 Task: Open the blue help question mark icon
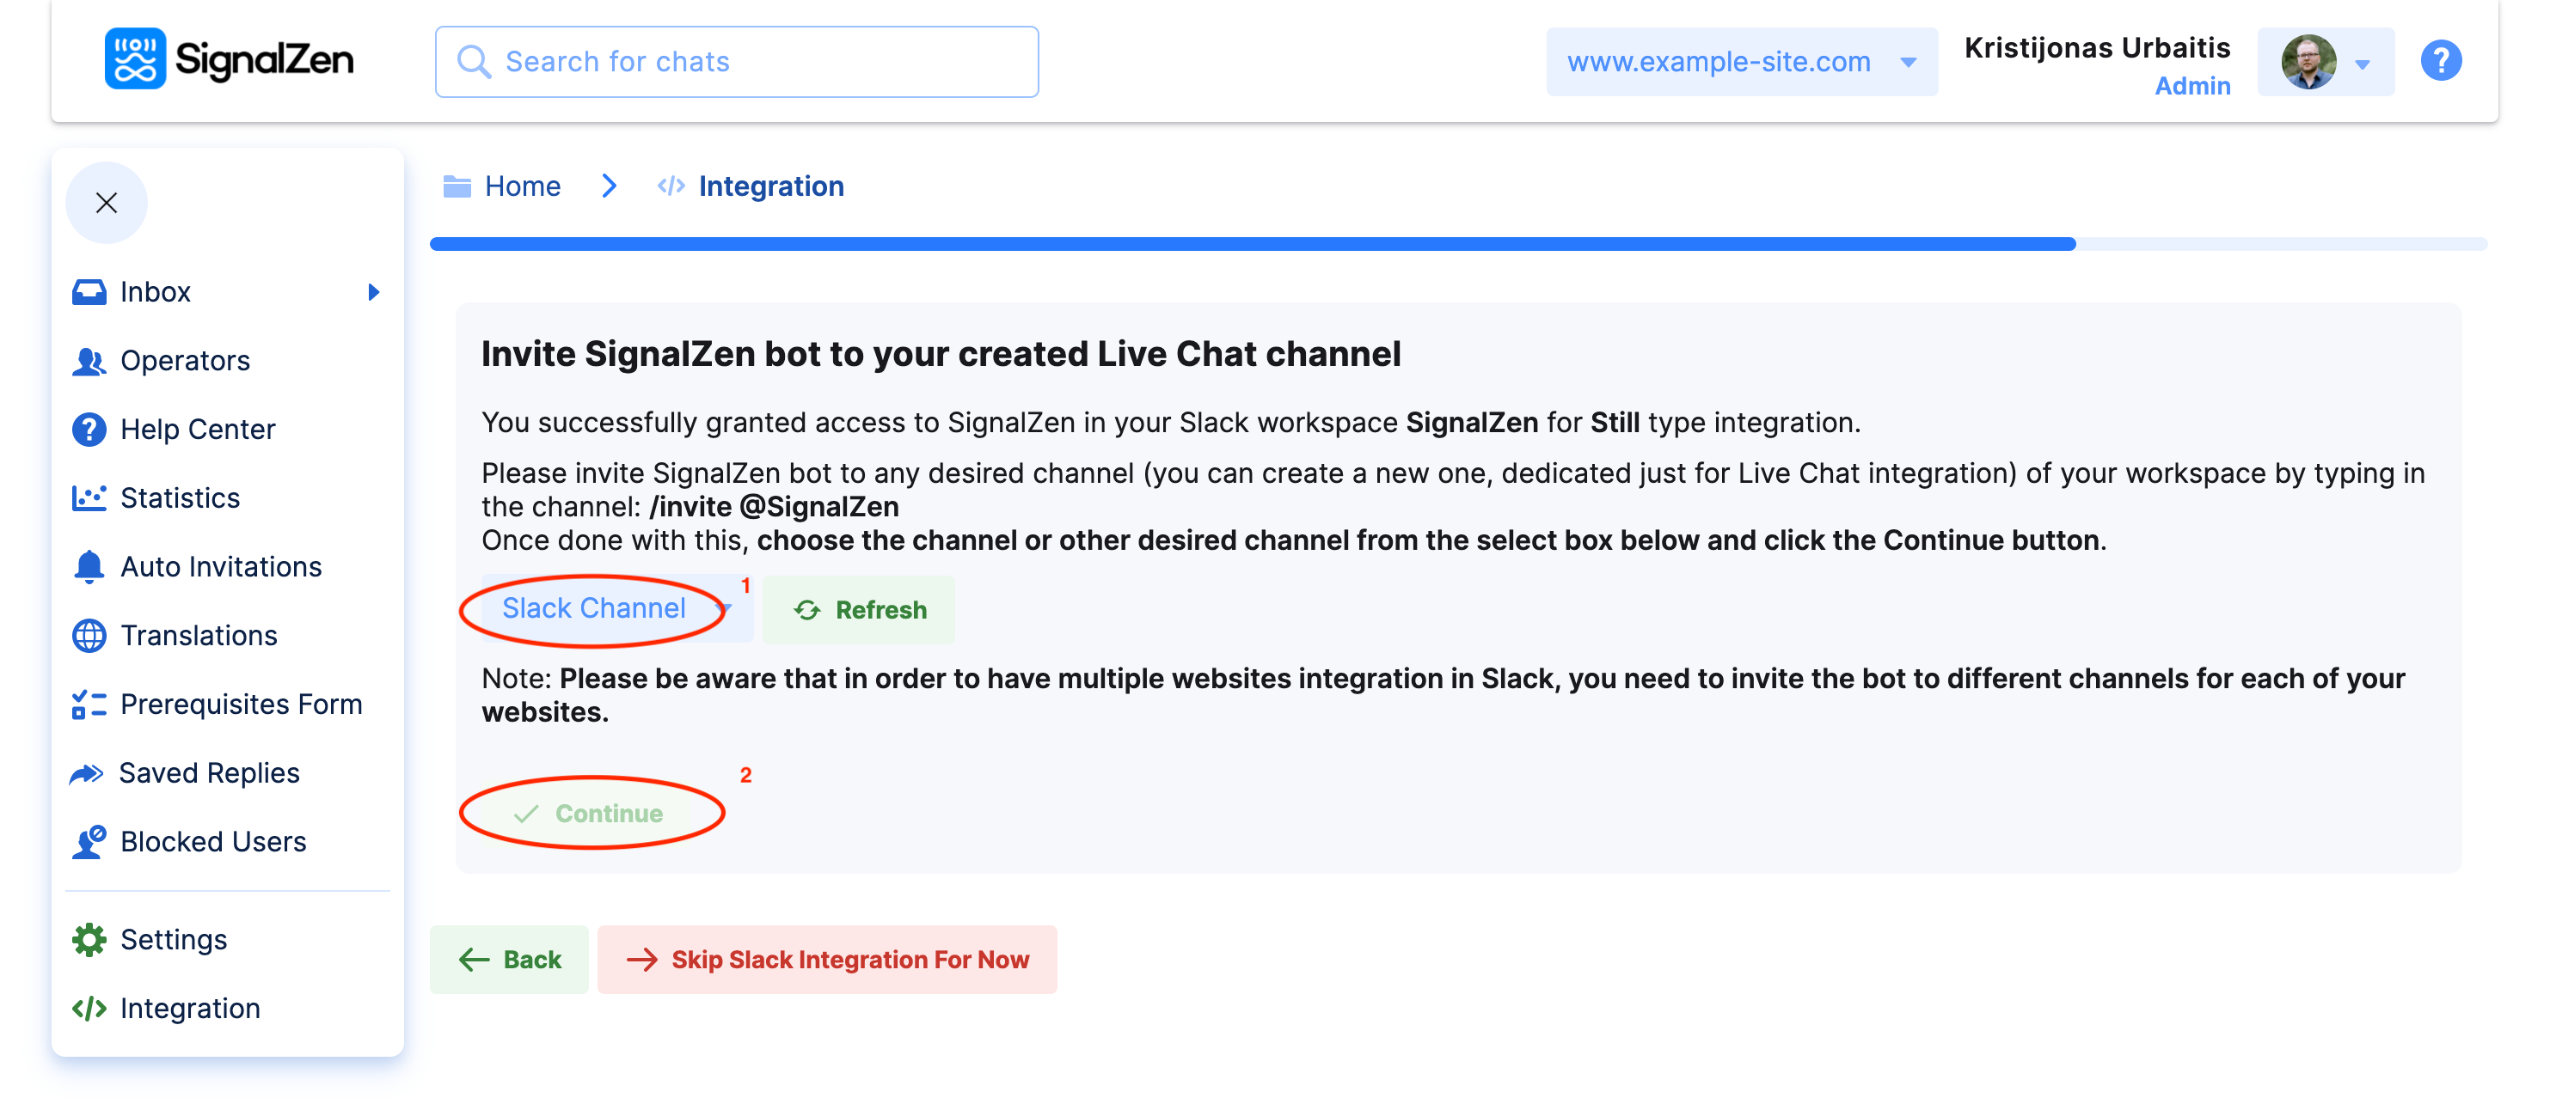pos(2440,61)
